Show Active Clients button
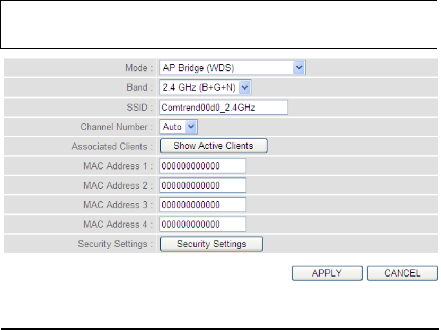Viewport: 441px width, 330px height. coord(214,146)
